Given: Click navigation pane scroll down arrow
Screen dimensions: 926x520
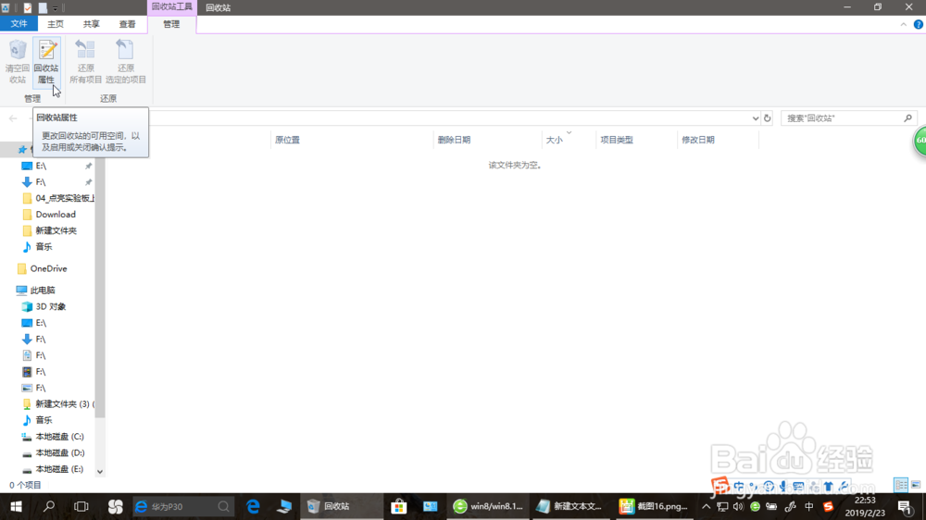Looking at the screenshot, I should pos(100,472).
